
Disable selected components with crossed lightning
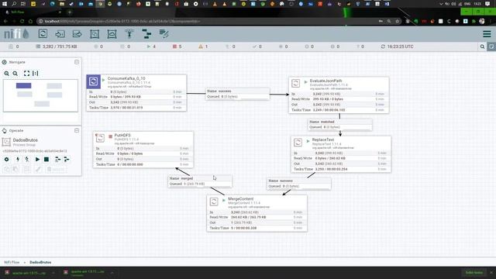coord(27,160)
